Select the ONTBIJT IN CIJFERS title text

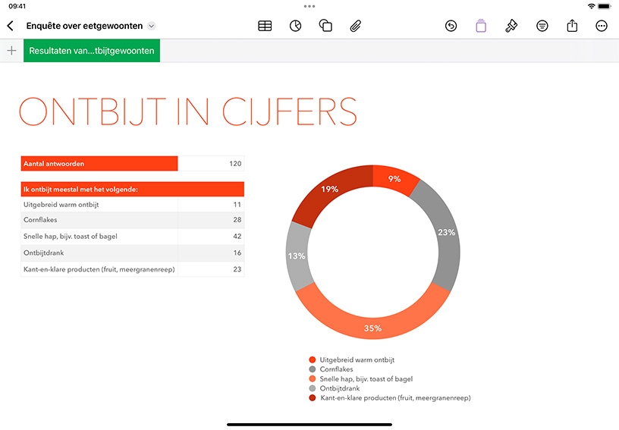click(x=188, y=111)
